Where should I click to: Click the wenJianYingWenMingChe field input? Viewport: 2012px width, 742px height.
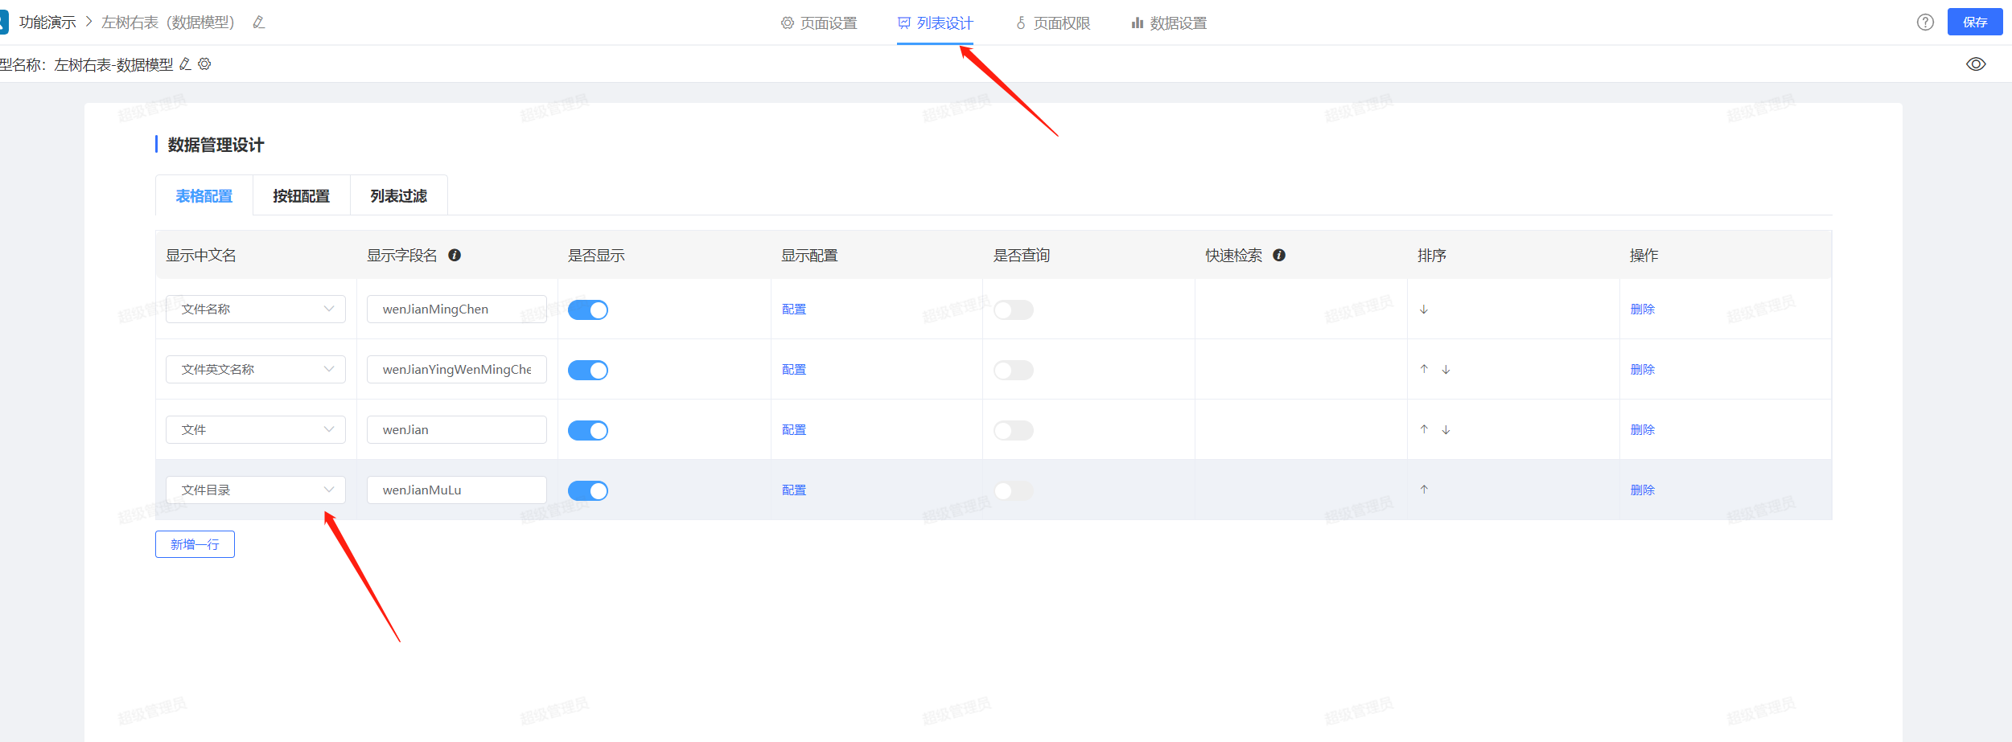[x=457, y=370]
